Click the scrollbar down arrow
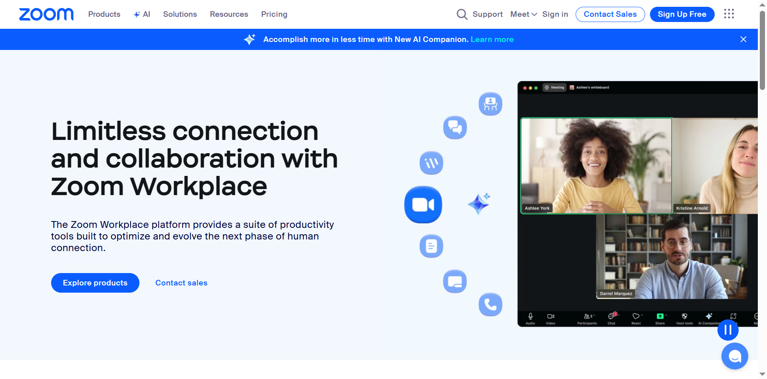The image size is (767, 379). [762, 374]
